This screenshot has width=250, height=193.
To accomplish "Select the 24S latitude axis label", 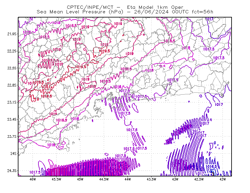I will pyautogui.click(x=13, y=153).
